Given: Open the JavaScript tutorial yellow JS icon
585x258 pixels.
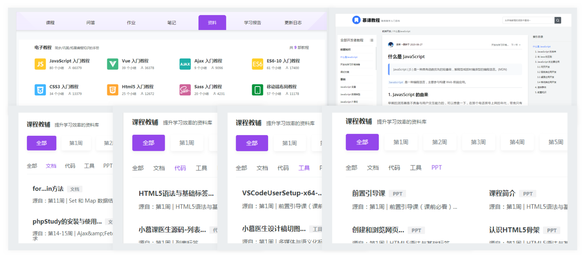Looking at the screenshot, I should click(40, 64).
